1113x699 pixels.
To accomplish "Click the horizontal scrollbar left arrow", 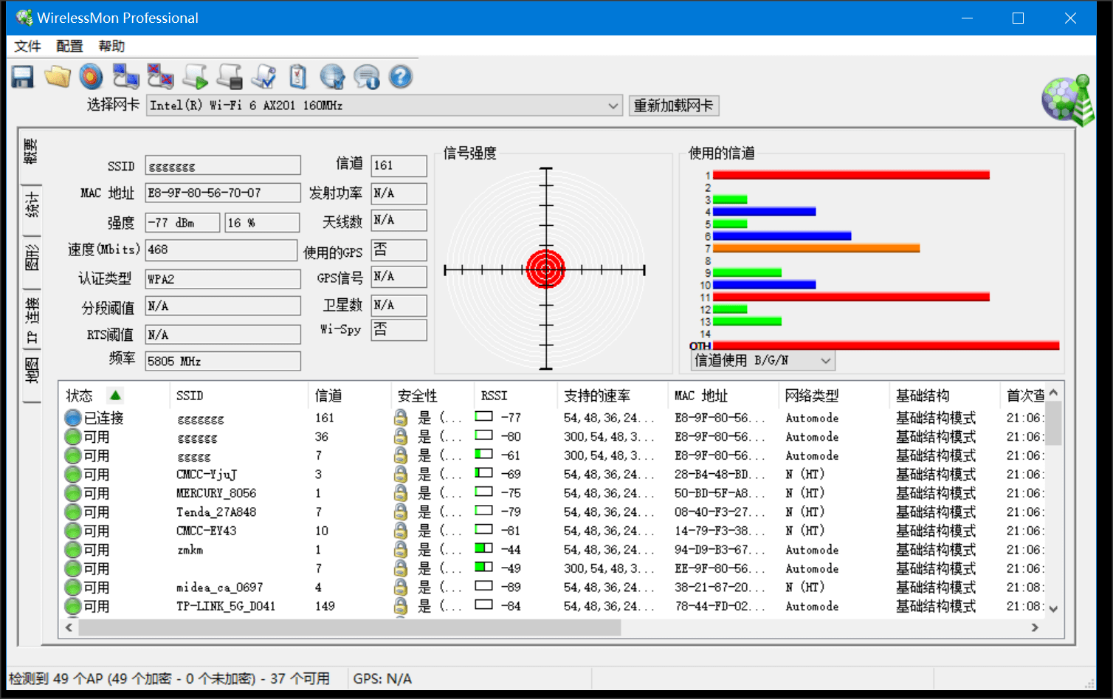I will point(69,627).
